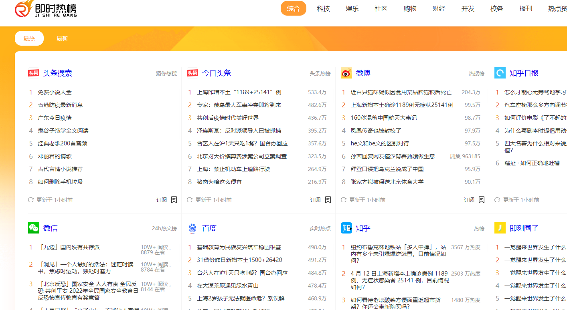Image resolution: width=567 pixels, height=310 pixels.
Task: Open the 头条搜索 source icon
Action: pos(34,73)
